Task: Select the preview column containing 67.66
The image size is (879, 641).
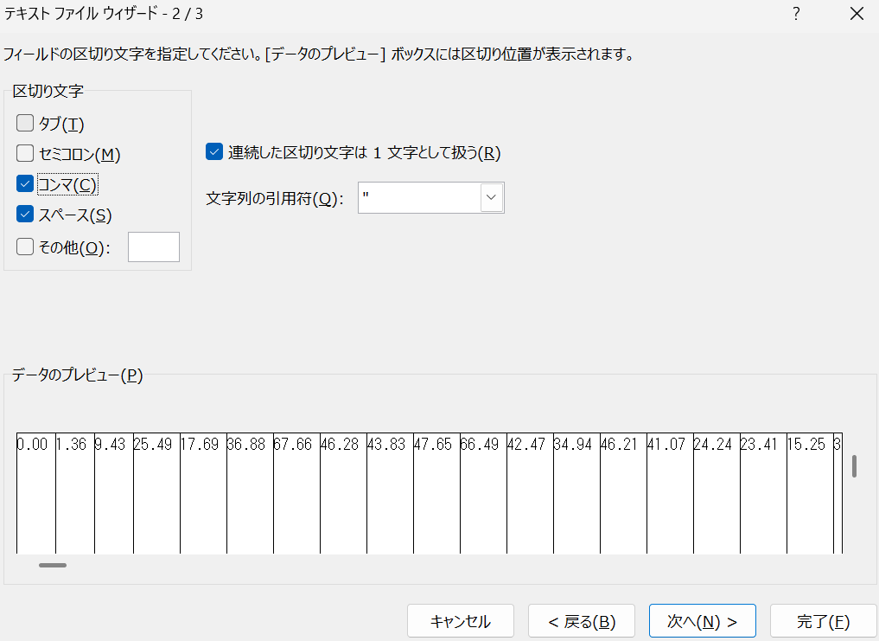Action: coord(296,493)
